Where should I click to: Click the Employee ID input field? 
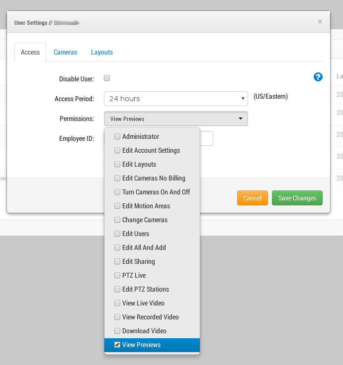click(207, 138)
